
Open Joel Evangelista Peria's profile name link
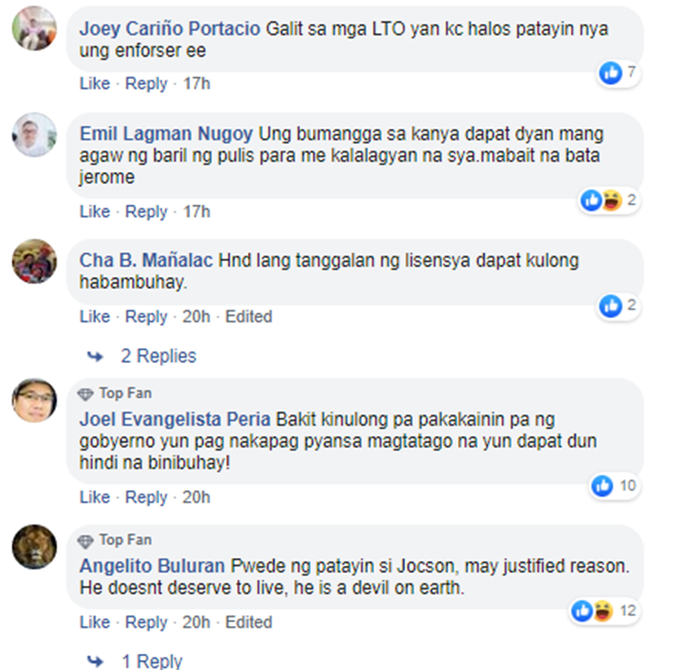click(x=175, y=420)
